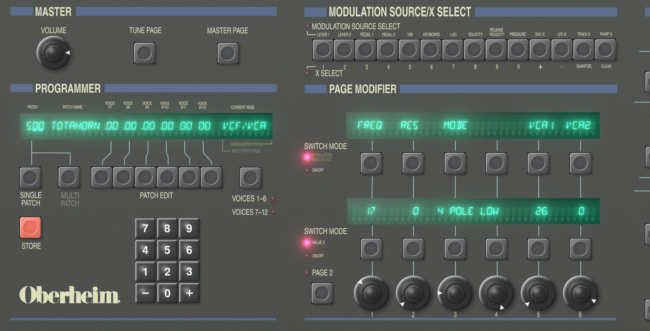This screenshot has width=650, height=331.
Task: Tap keypad digit 6
Action: (x=189, y=250)
